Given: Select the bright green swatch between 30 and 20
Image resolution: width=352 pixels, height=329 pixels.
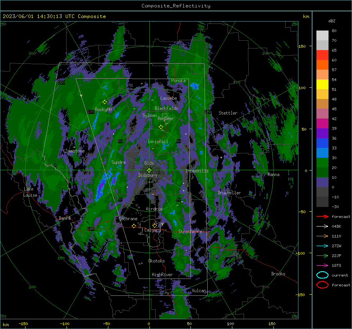Looking at the screenshot, I should [x=322, y=162].
